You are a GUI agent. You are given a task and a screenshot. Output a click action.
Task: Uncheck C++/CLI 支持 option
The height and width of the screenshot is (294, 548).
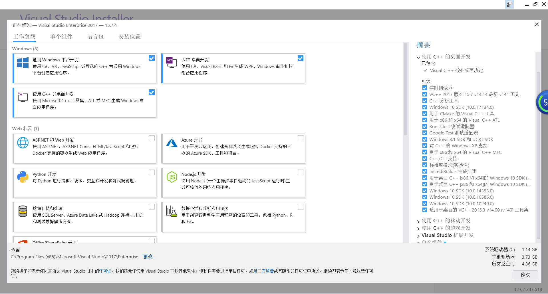[x=425, y=158]
